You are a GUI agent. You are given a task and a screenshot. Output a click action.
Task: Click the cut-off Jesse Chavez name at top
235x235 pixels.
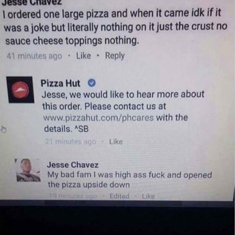(x=32, y=2)
